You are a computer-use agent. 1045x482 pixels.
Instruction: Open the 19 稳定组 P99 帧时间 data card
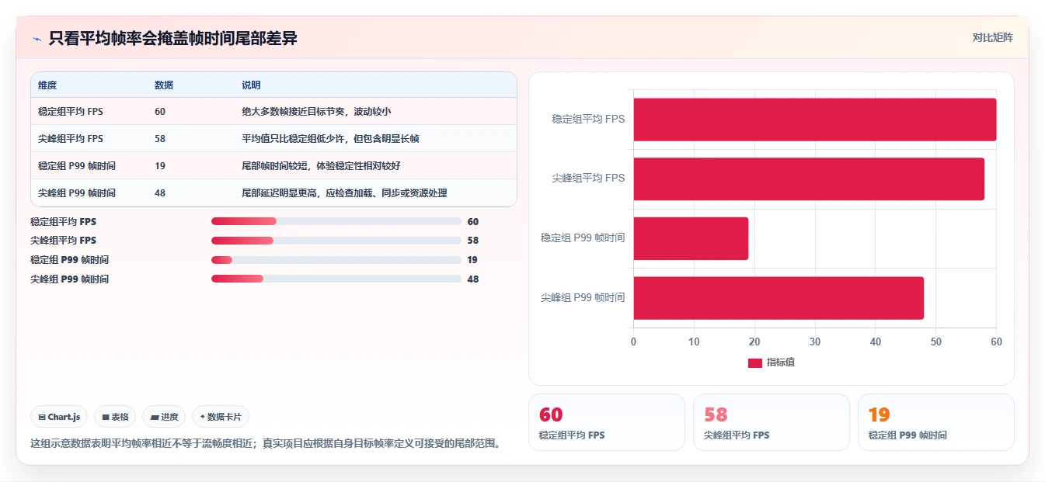(x=935, y=422)
